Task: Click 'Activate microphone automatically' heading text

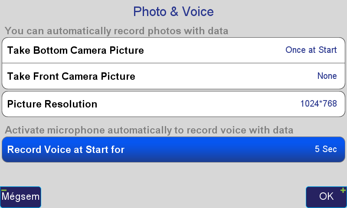Action: coord(149,130)
